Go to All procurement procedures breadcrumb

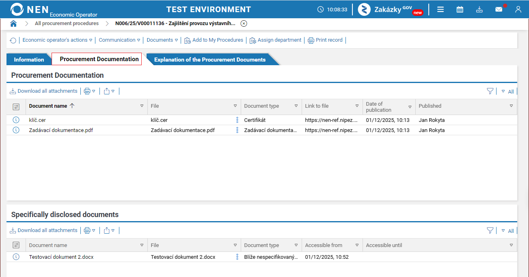67,23
